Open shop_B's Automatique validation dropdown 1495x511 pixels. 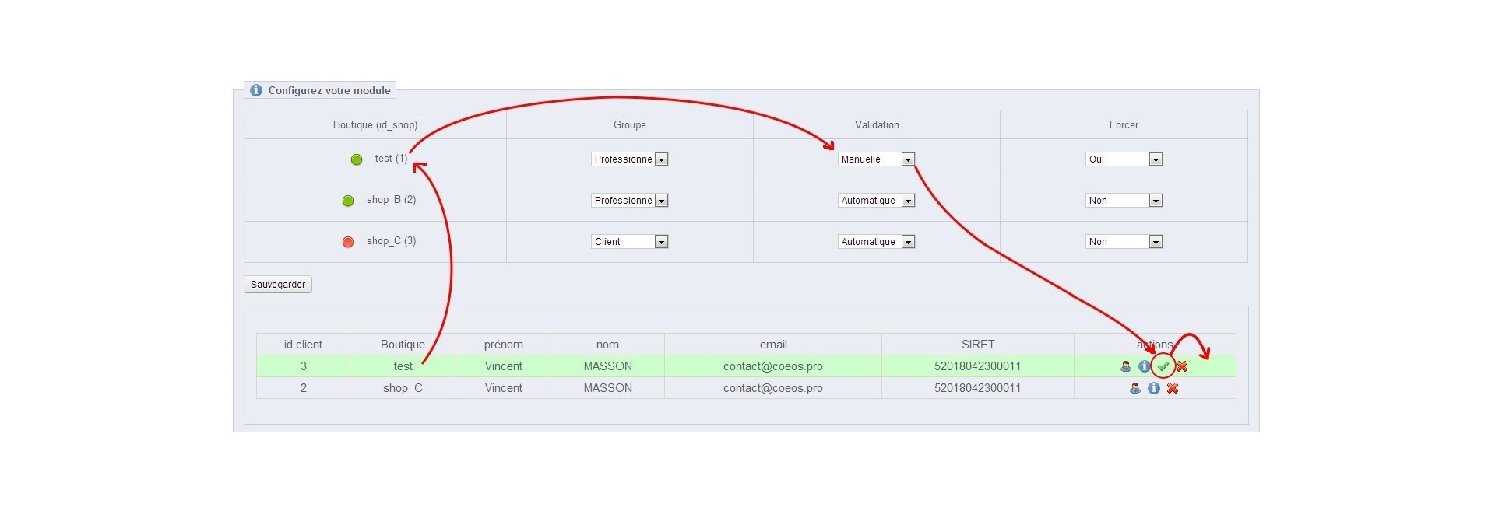876,201
